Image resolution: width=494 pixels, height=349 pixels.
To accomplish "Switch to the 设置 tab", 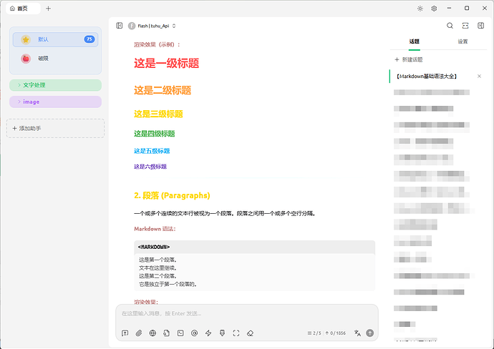I will click(462, 41).
